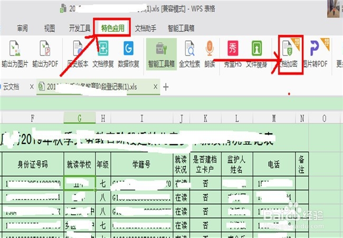The height and width of the screenshot is (238, 343).
Task: Open the 文档助手 ribbon tab
Action: pos(146,28)
